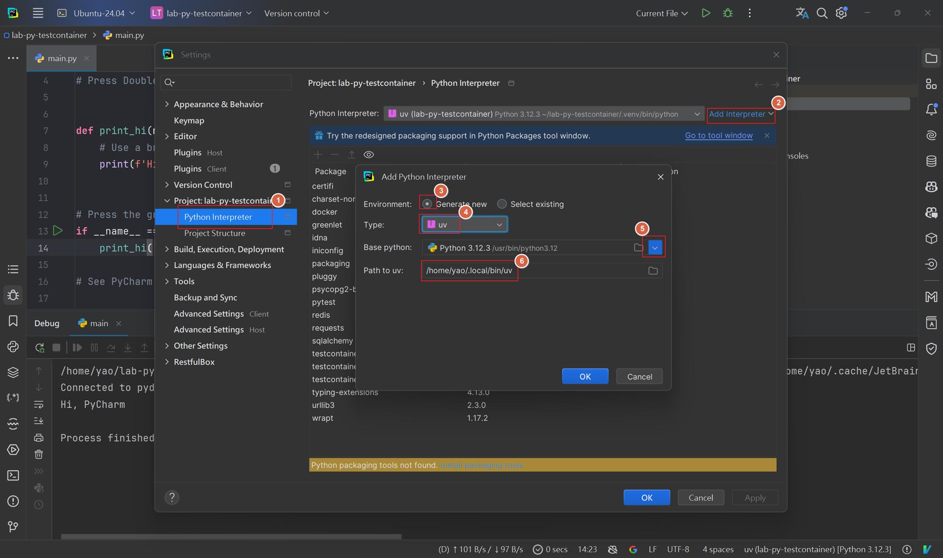Switch to the main.py editor tab
This screenshot has width=943, height=558.
[61, 58]
